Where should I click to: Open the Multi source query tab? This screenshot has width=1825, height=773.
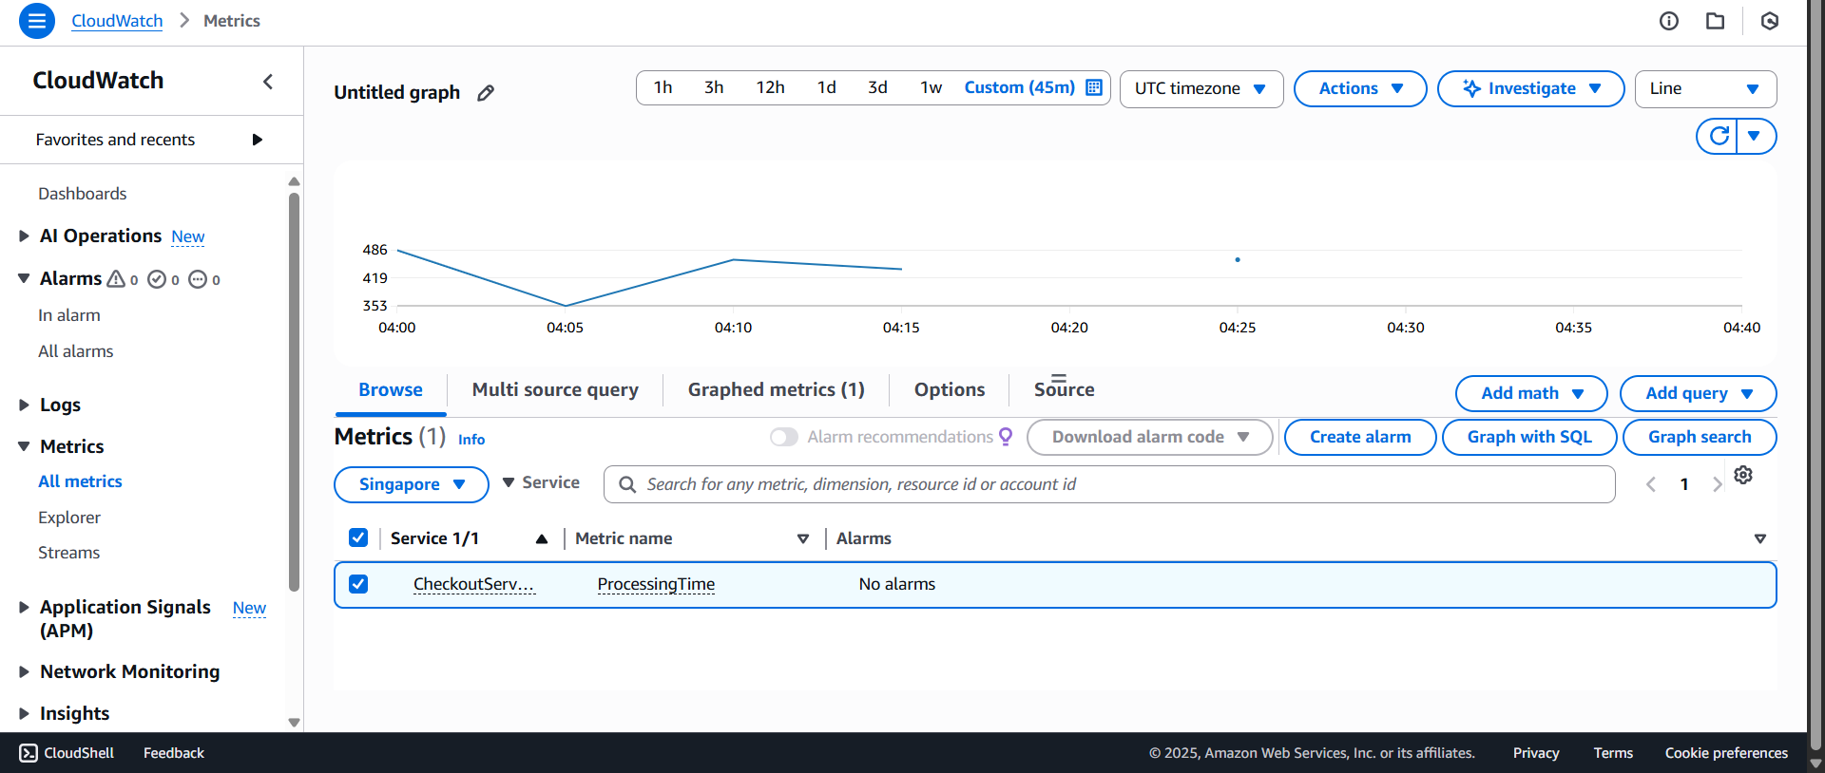[555, 390]
